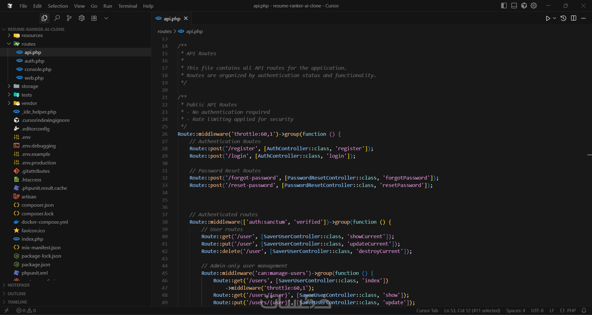The width and height of the screenshot is (592, 315).
Task: Click routes in the breadcrumb
Action: [164, 31]
